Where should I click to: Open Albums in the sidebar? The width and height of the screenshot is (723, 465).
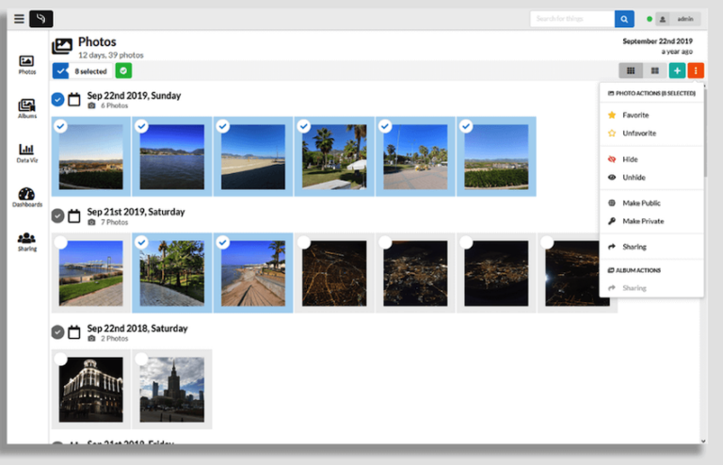click(26, 109)
